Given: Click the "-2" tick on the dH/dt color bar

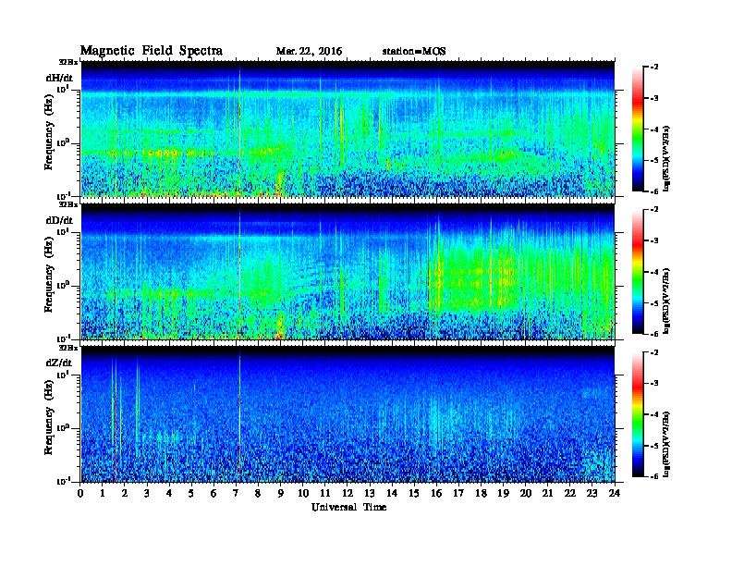Looking at the screenshot, I should (654, 68).
